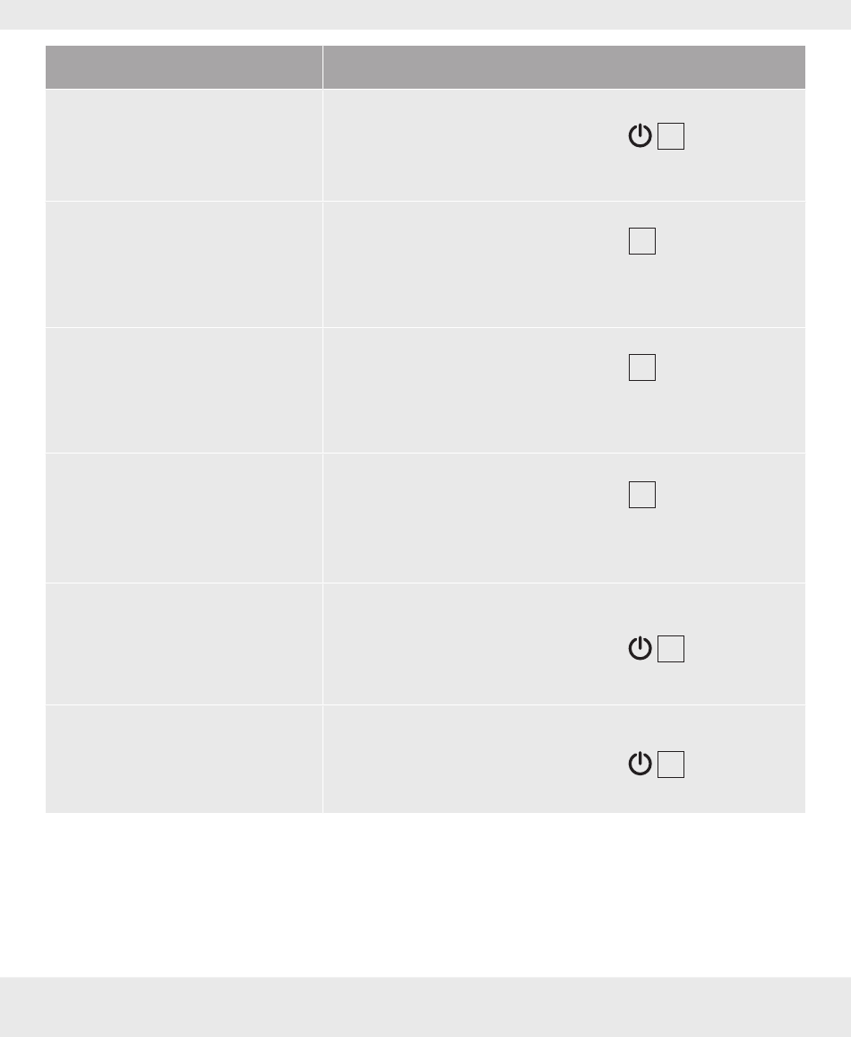This screenshot has height=1037, width=851.
Task: Tick the empty box in the second table row
Action: tap(642, 241)
